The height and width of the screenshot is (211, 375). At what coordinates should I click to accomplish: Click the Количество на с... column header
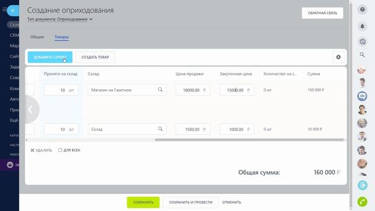coord(280,74)
